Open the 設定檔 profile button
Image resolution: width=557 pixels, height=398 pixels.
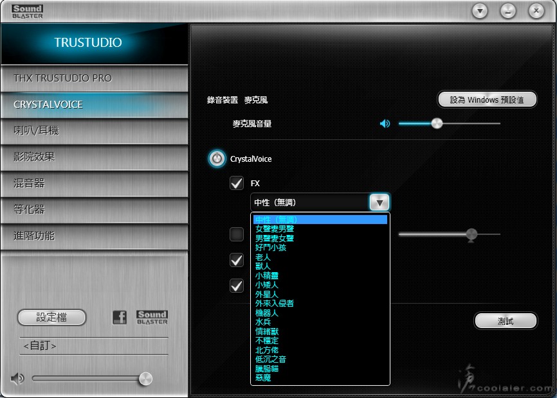click(51, 317)
